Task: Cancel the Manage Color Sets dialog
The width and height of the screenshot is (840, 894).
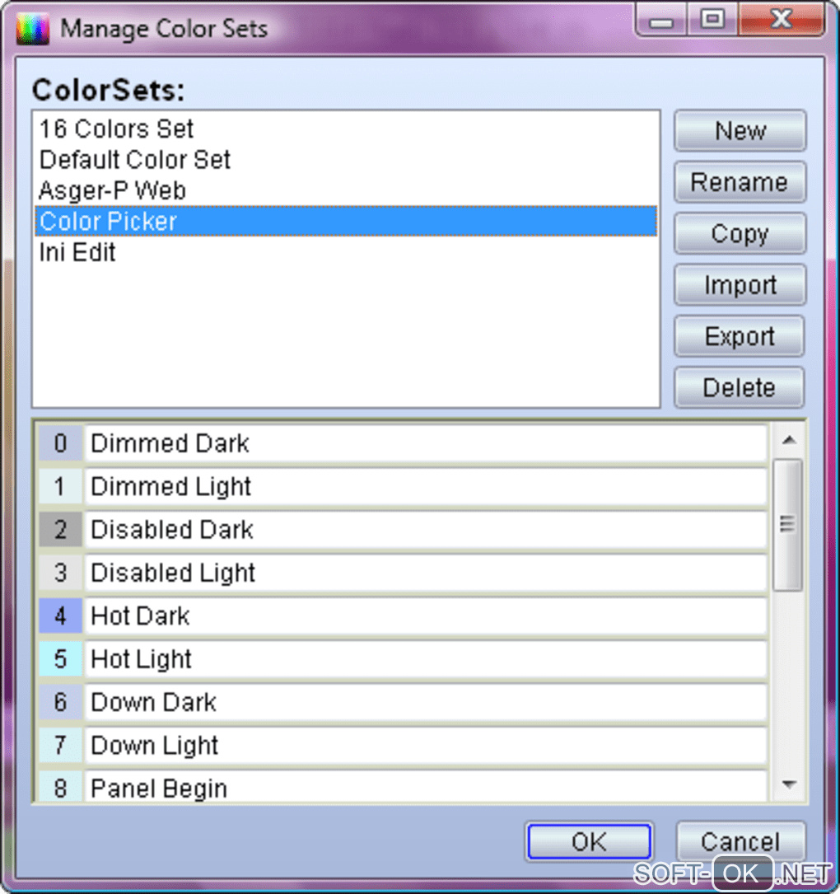Action: 740,841
